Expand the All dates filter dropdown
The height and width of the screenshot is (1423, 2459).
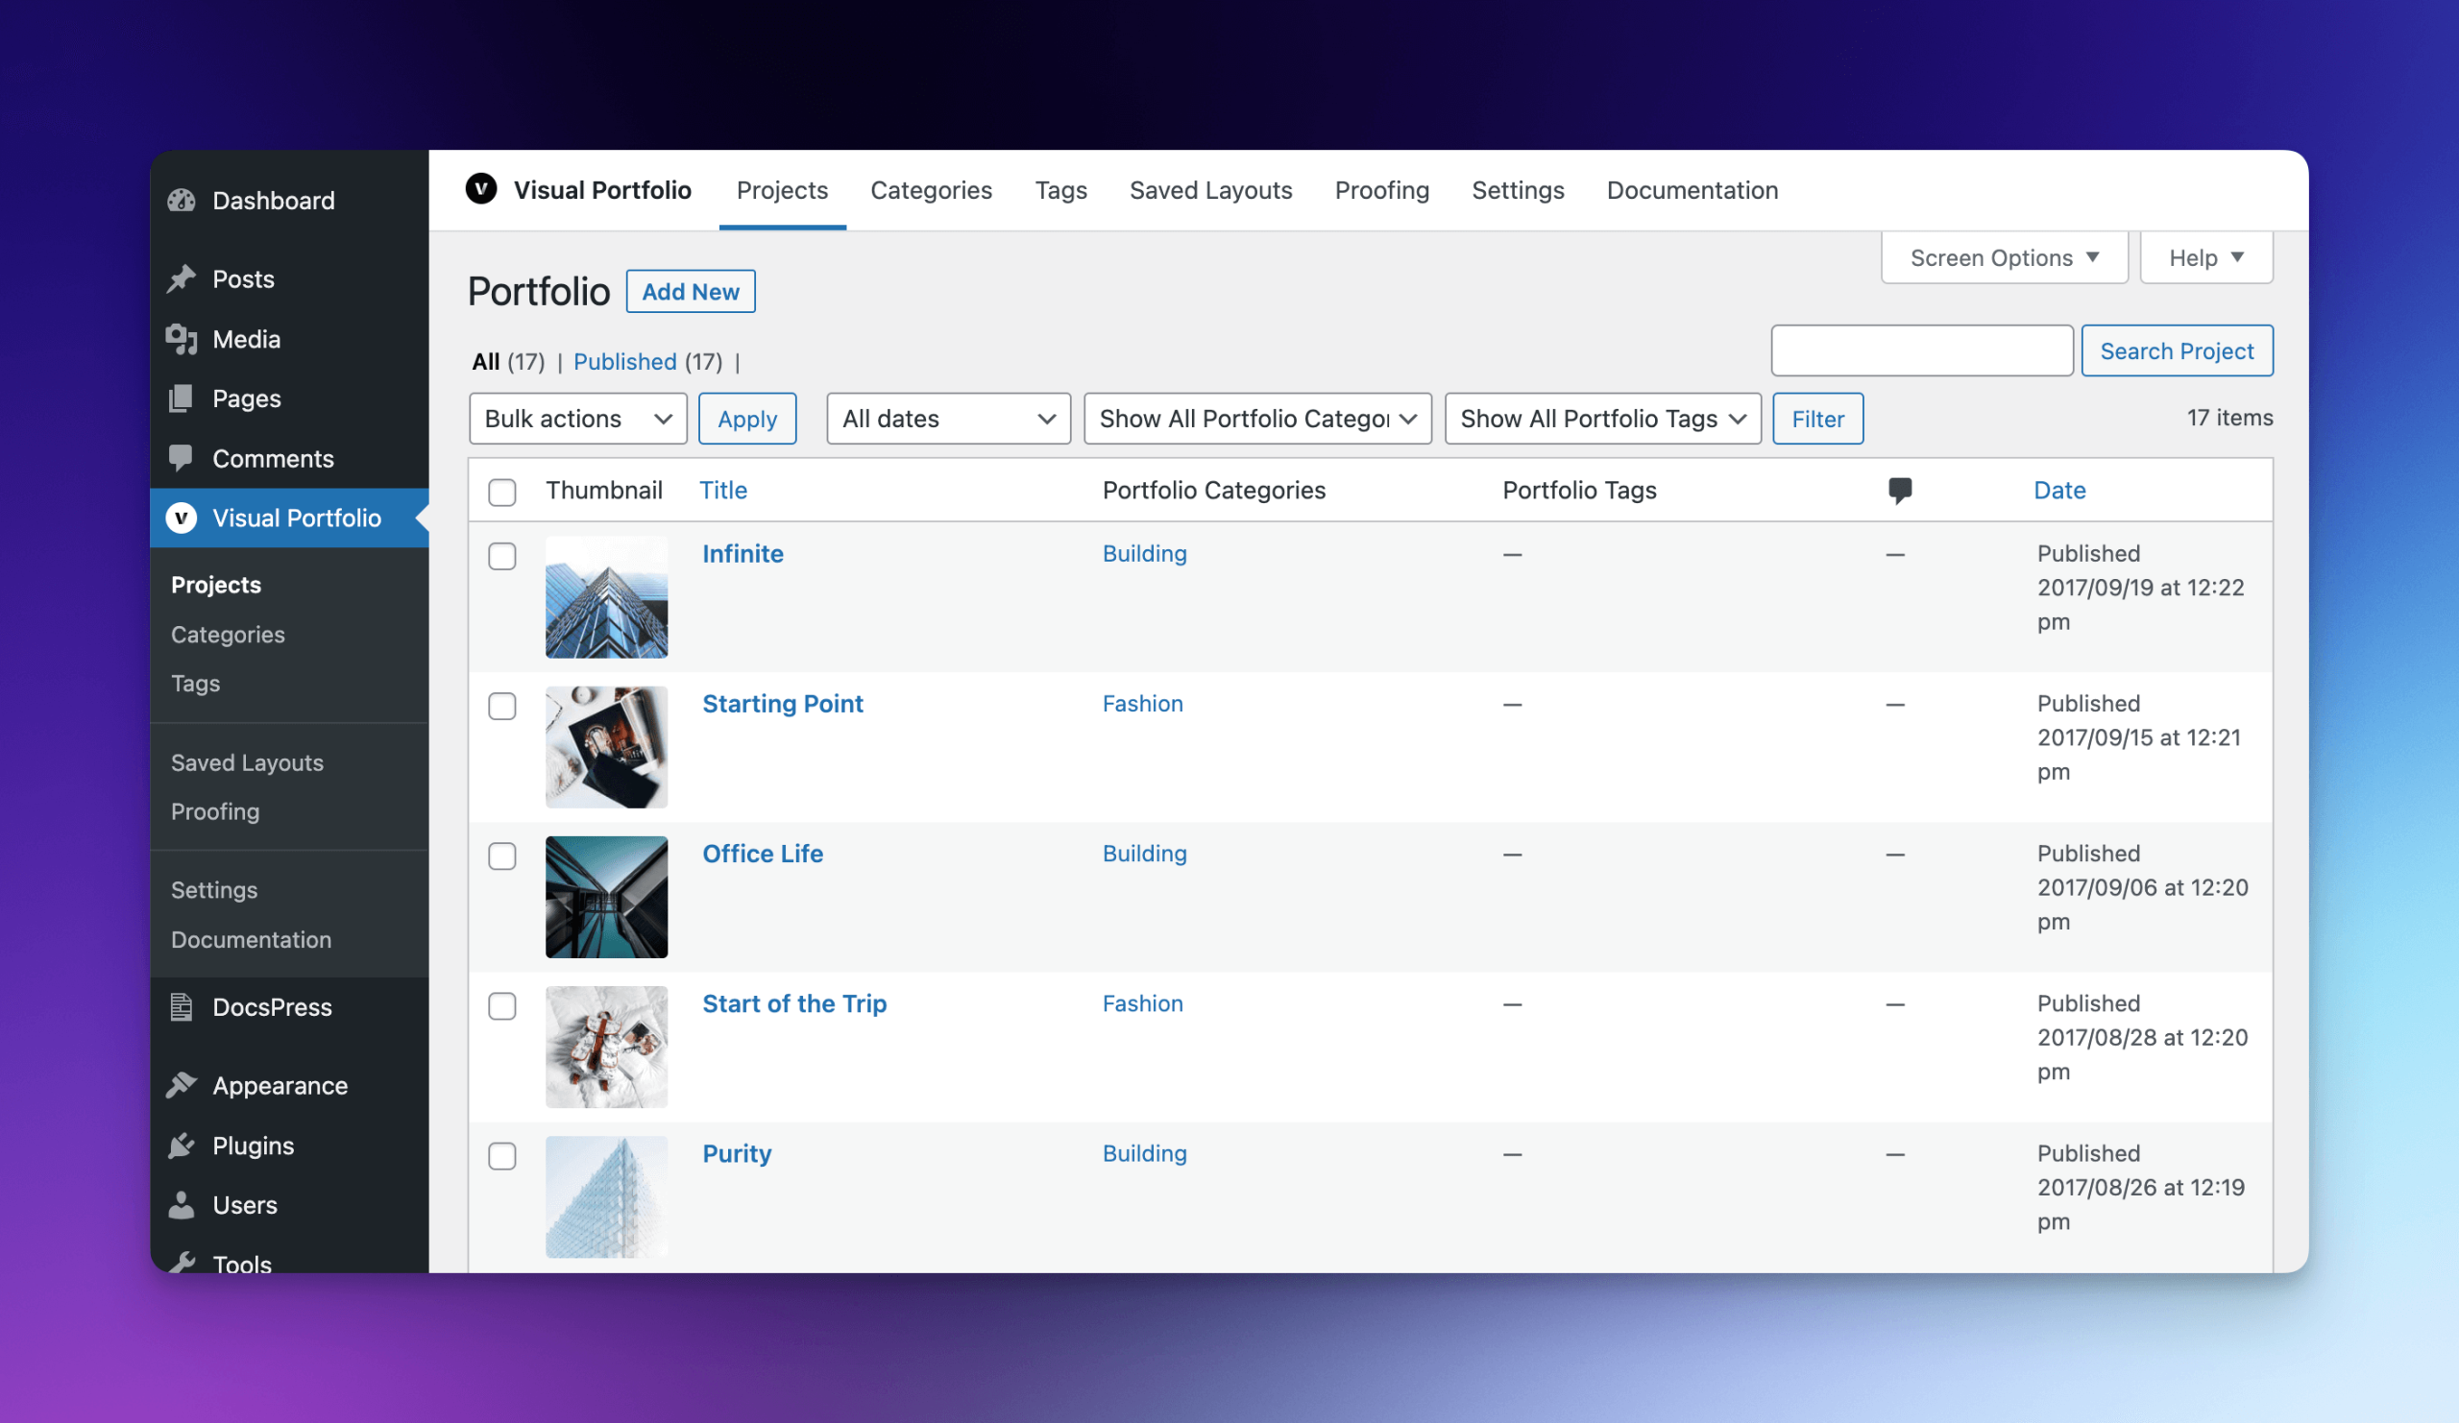pyautogui.click(x=948, y=420)
